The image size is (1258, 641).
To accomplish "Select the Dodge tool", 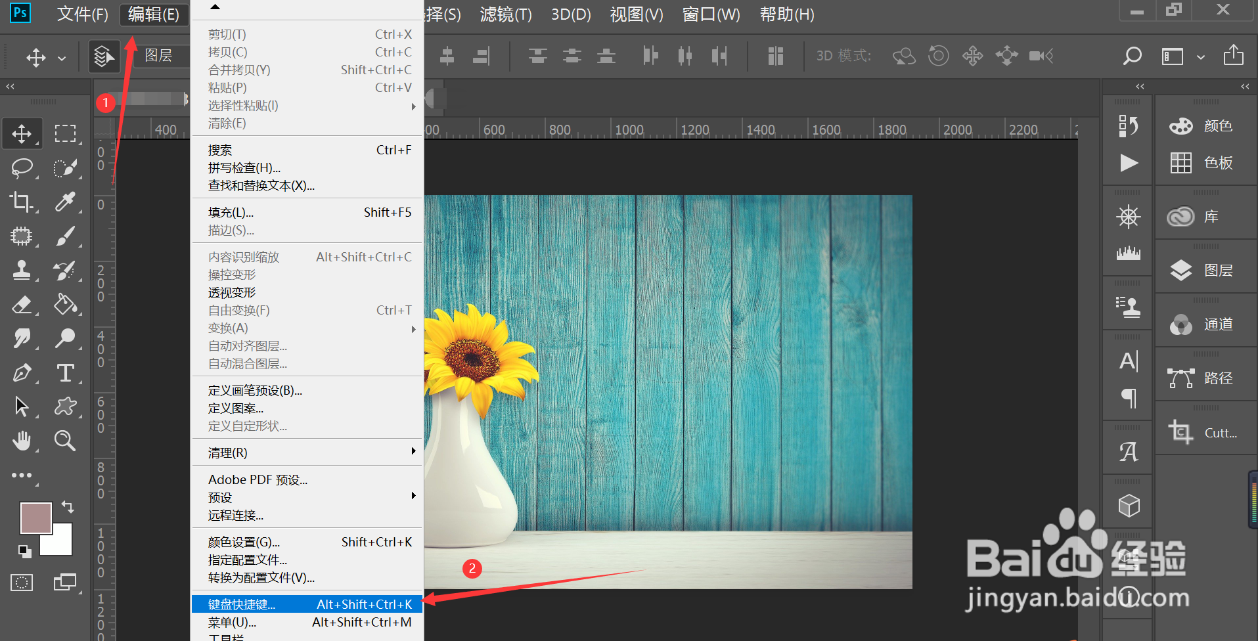I will (65, 339).
